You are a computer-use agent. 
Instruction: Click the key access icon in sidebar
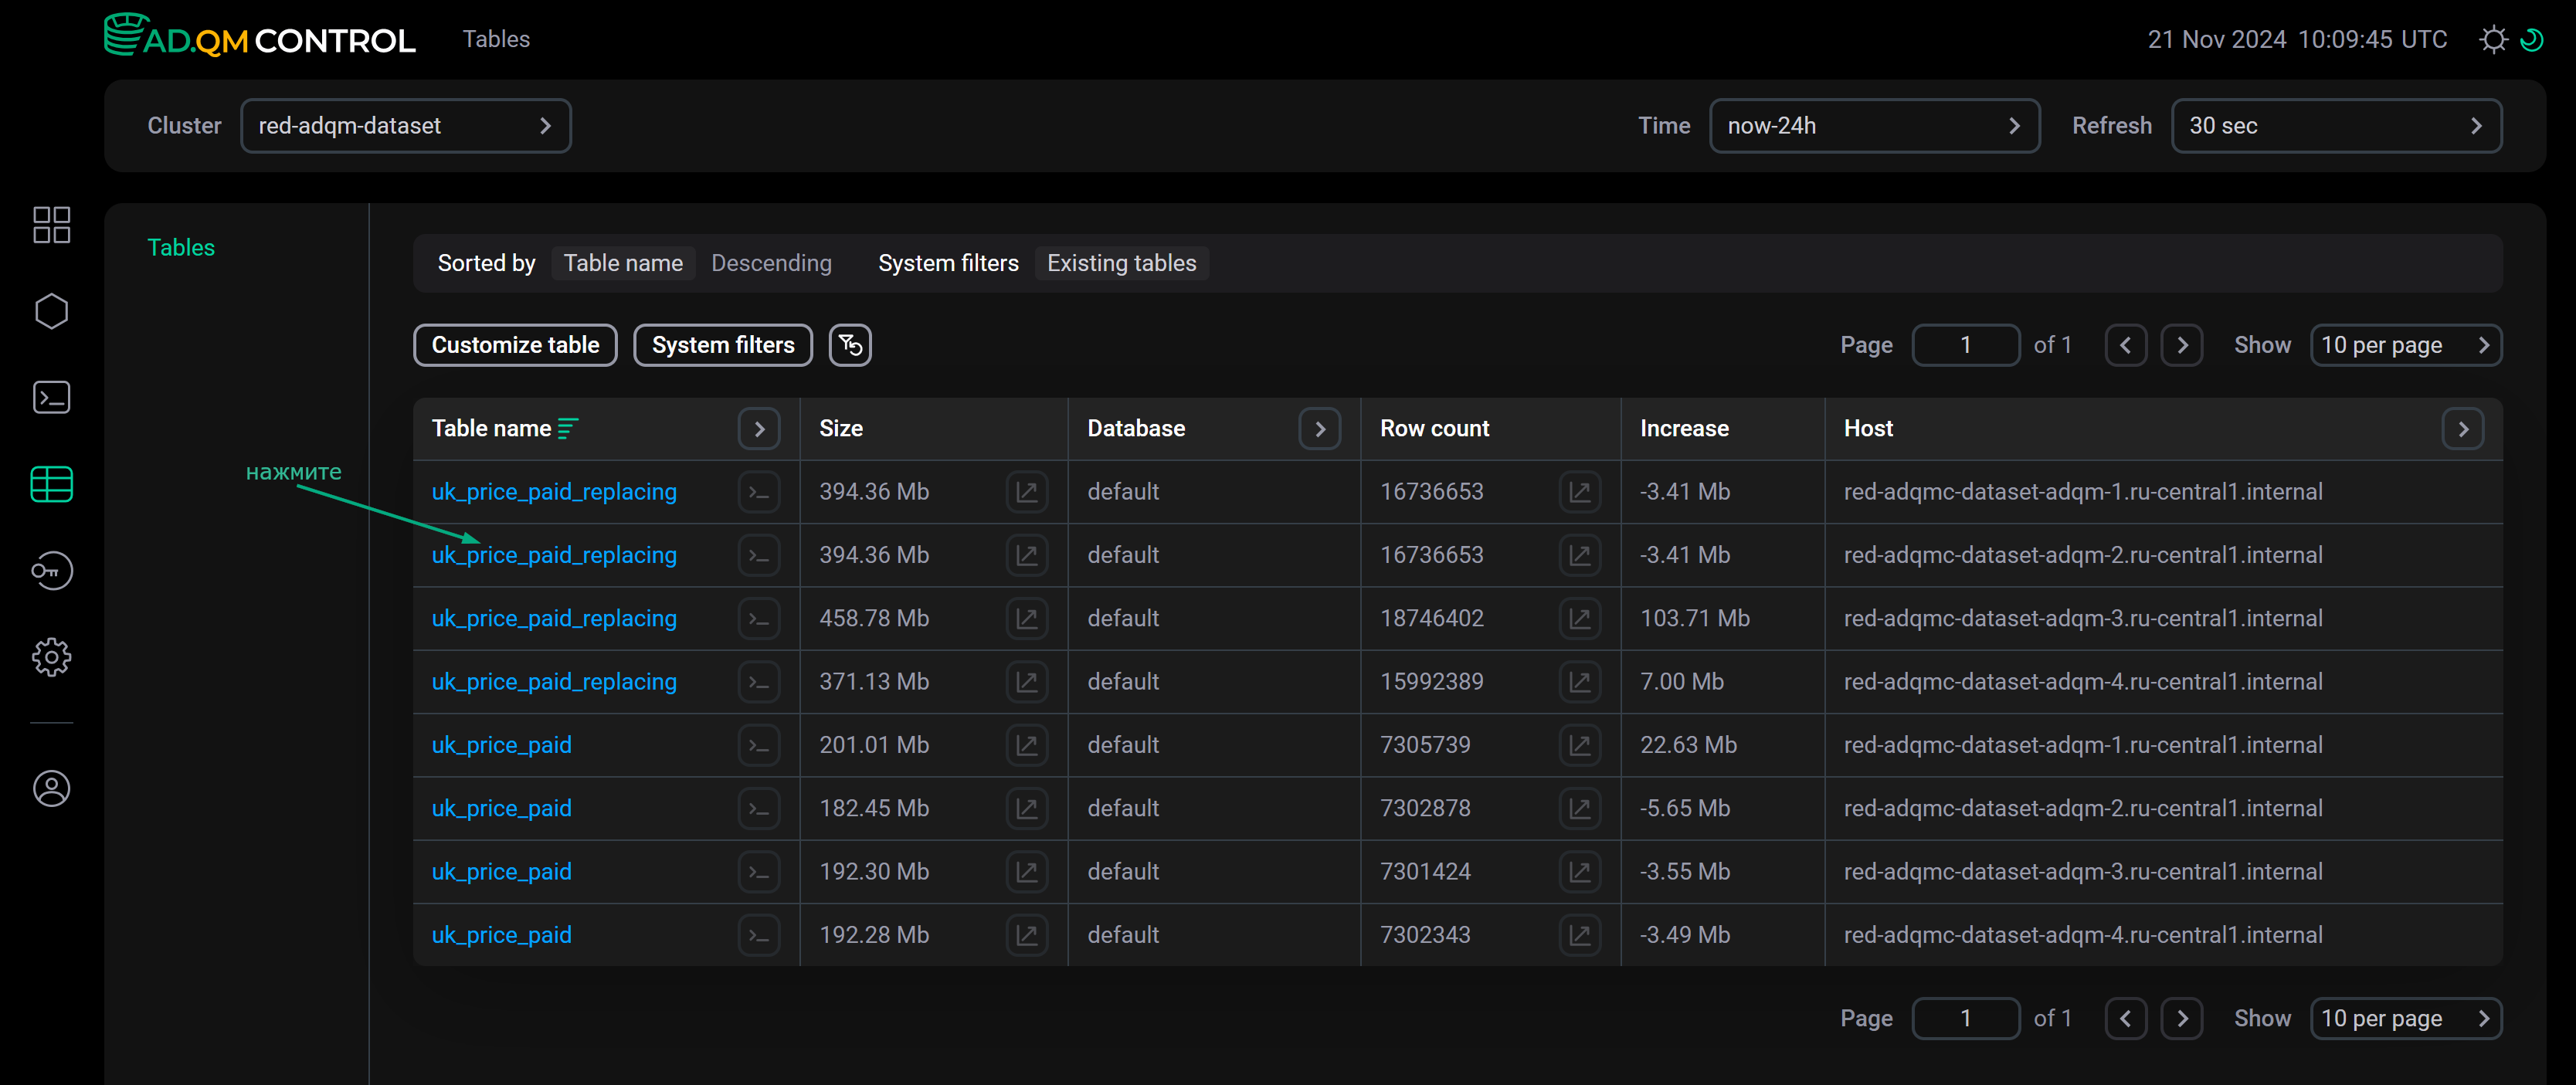(x=51, y=571)
